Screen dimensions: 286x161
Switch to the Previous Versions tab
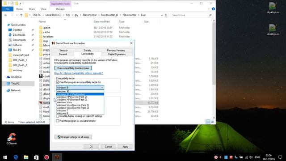(x=116, y=51)
